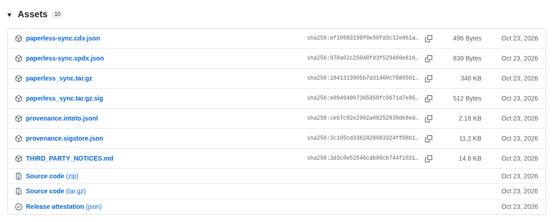This screenshot has width=553, height=222.
Task: Open provenance.intoto.jsonl link
Action: point(62,118)
